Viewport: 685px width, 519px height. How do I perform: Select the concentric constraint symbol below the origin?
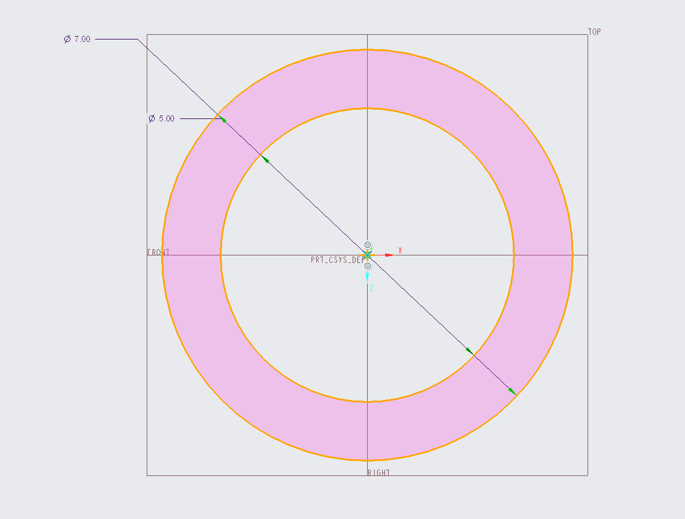tap(368, 266)
